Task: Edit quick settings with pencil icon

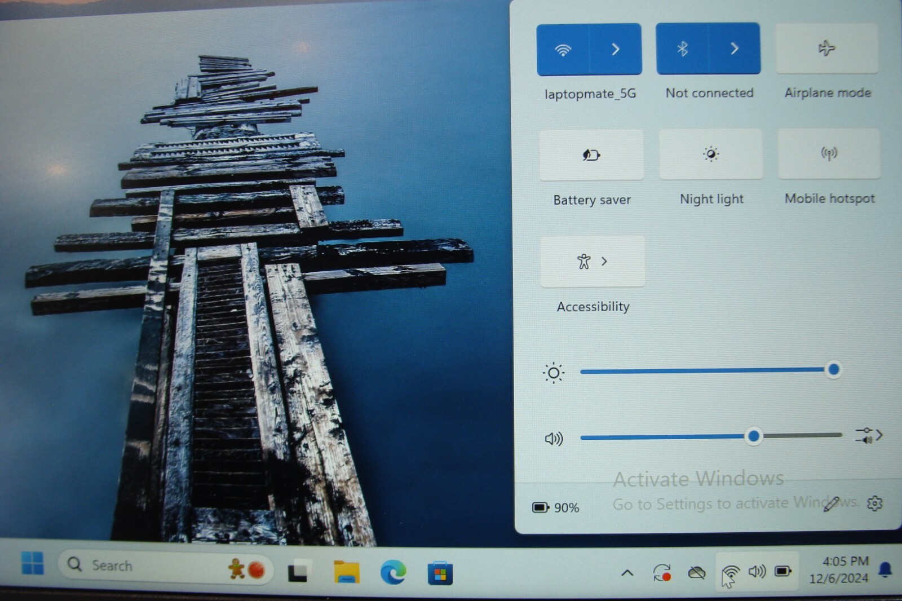Action: pos(831,503)
